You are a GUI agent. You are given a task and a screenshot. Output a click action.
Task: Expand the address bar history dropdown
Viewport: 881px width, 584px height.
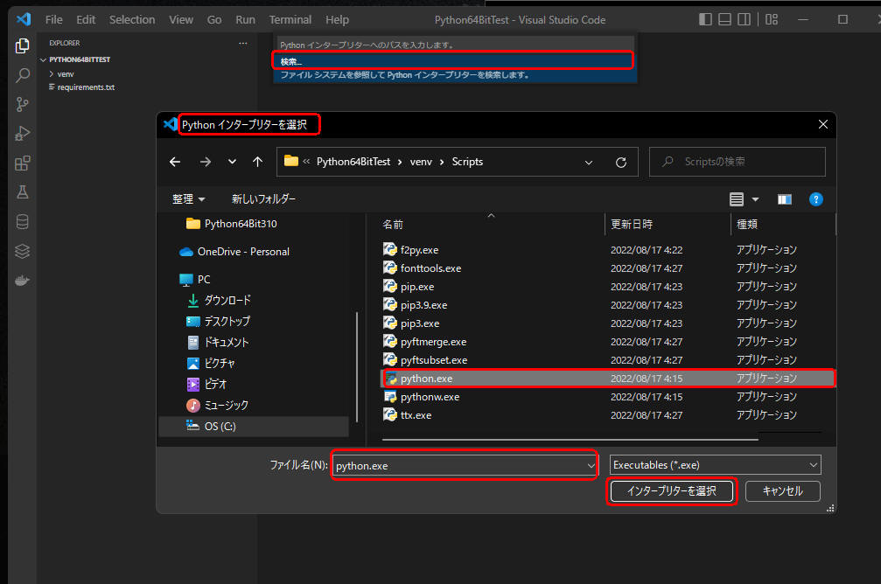588,163
